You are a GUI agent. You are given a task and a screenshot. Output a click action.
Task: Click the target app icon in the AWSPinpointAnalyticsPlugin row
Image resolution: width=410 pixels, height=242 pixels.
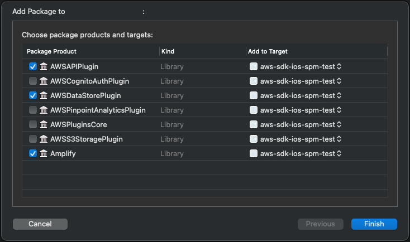[254, 110]
